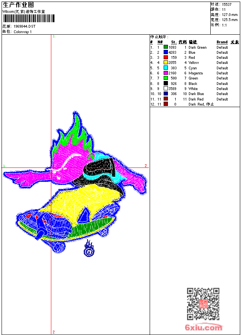Click the page title 生产作业图
This screenshot has width=241, height=335.
(x=18, y=5)
